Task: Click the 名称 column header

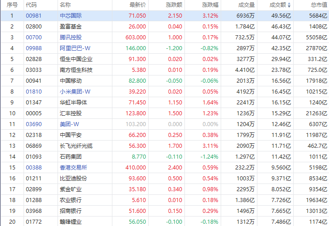Action: pyautogui.click(x=65, y=5)
